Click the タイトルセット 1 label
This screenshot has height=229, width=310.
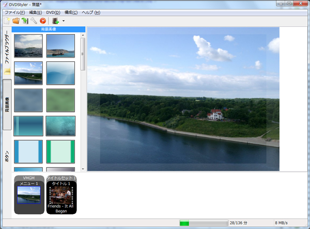pos(61,178)
